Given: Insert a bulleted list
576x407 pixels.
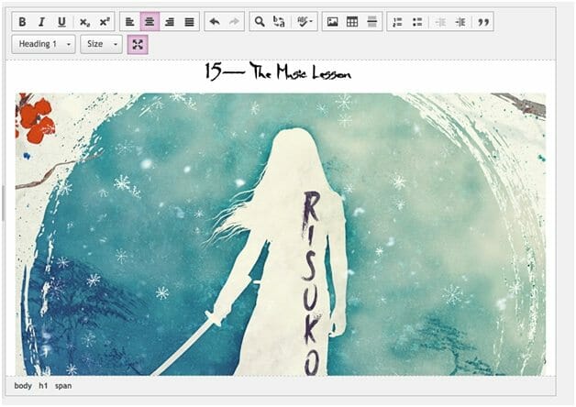Looking at the screenshot, I should click(417, 22).
